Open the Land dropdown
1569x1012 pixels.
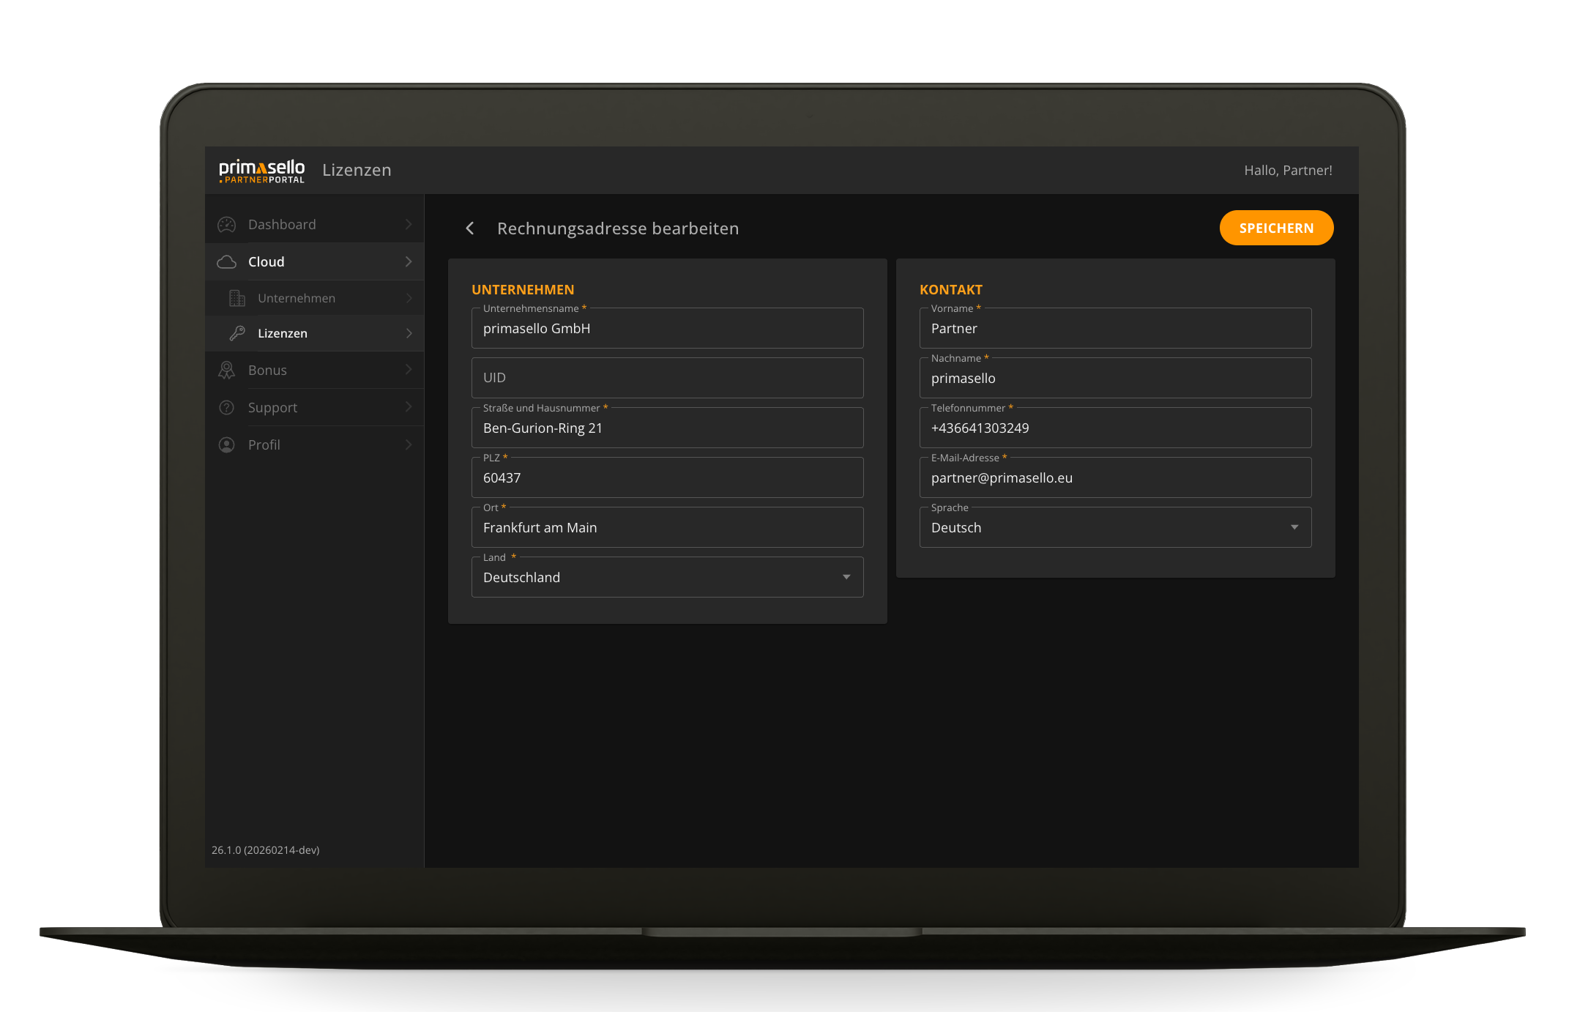tap(846, 577)
